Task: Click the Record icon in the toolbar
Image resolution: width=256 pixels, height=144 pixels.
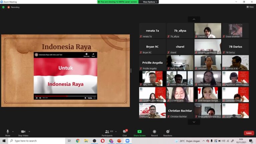Action: [154, 132]
